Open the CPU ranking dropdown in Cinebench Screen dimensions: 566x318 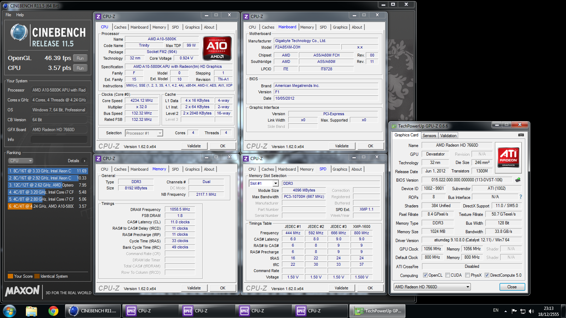coord(21,161)
